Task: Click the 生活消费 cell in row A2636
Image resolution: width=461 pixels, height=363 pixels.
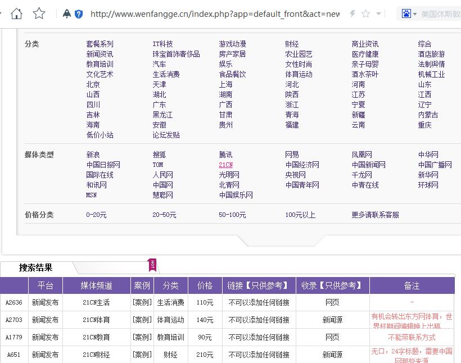Action: pyautogui.click(x=170, y=302)
